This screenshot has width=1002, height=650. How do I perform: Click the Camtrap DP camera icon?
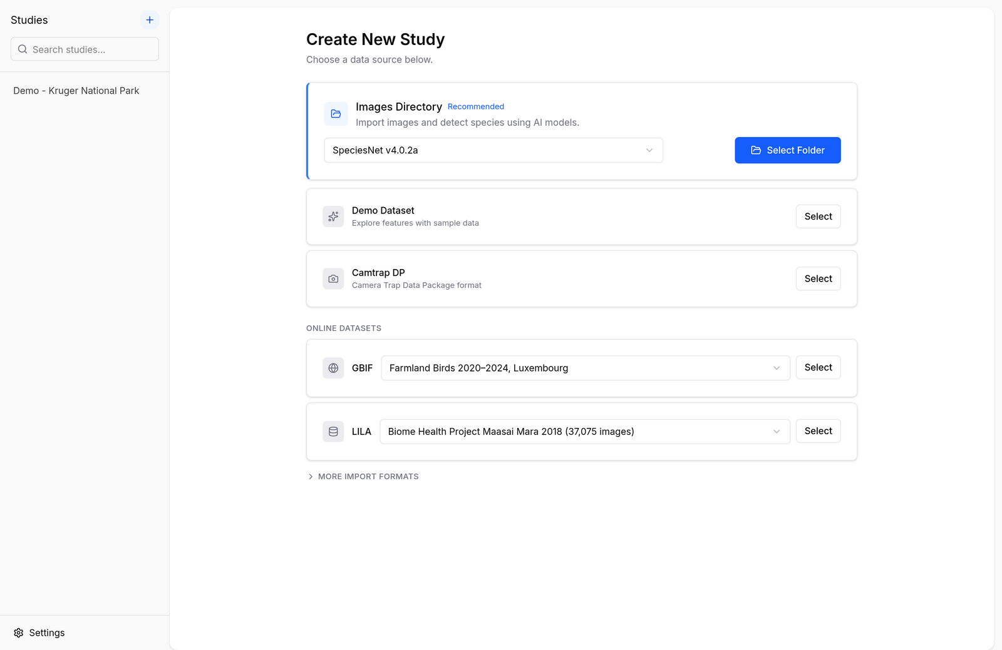pos(333,279)
